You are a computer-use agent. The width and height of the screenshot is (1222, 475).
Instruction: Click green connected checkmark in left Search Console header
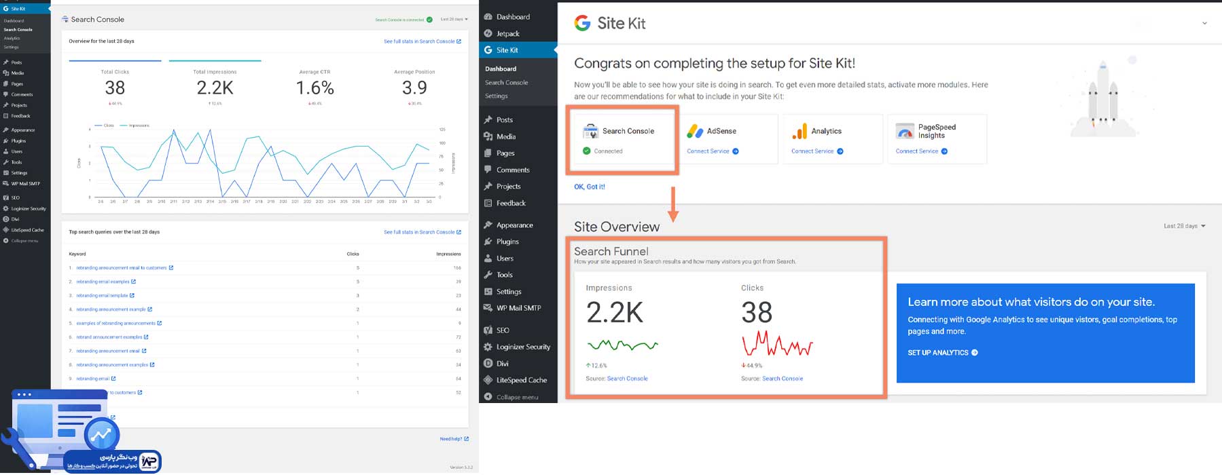pos(429,20)
